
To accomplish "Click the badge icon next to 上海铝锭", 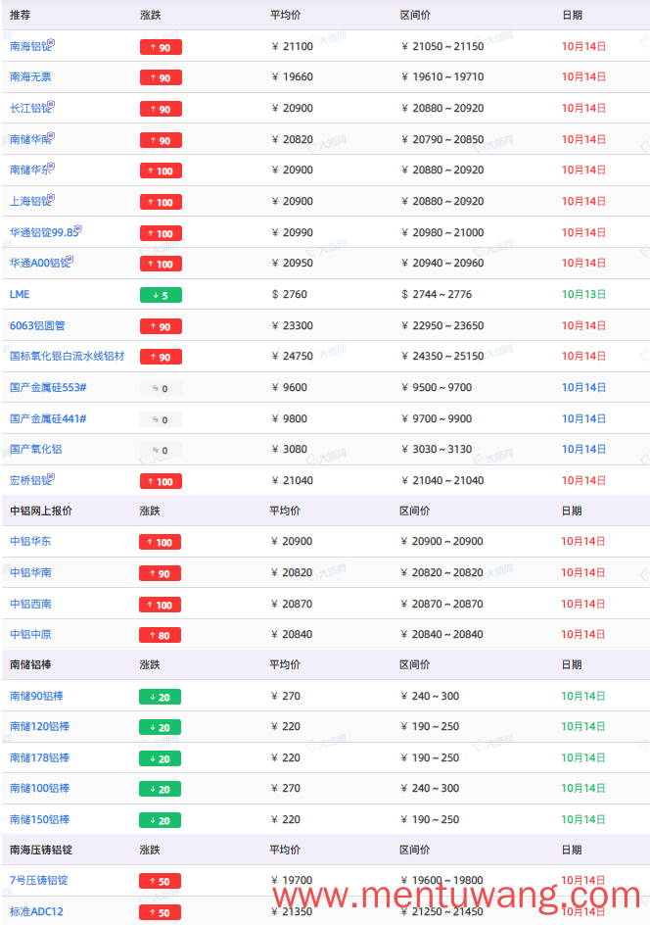I will point(51,198).
